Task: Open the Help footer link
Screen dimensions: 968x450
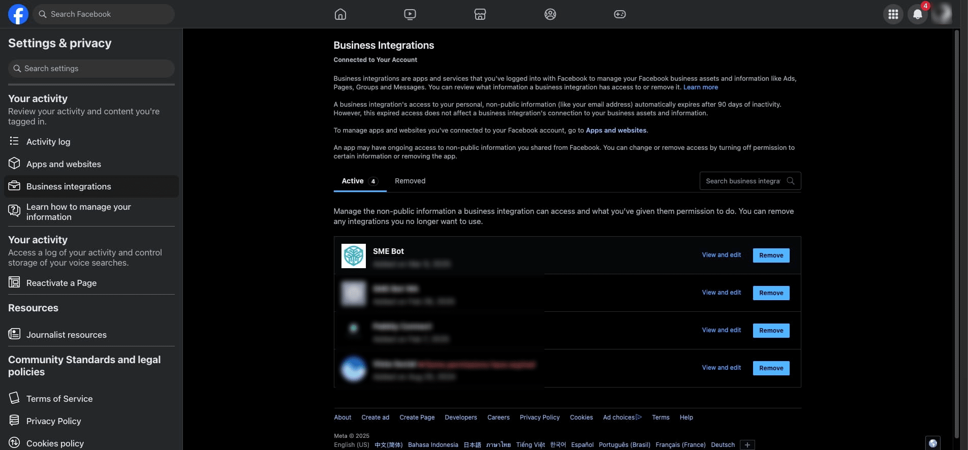Action: (686, 417)
